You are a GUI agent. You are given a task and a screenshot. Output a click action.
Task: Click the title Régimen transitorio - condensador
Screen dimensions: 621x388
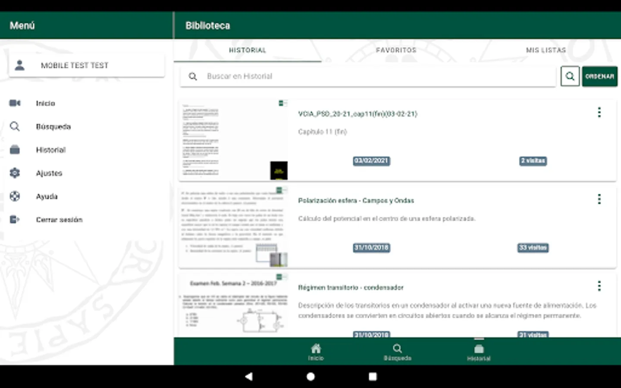[351, 287]
